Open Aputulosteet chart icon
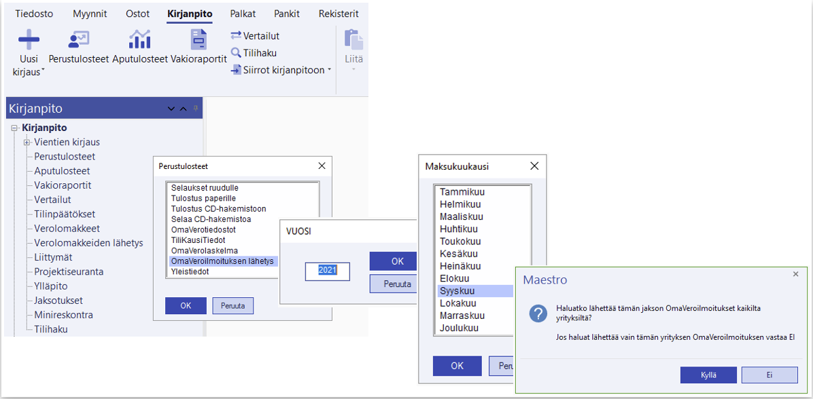 click(x=139, y=40)
